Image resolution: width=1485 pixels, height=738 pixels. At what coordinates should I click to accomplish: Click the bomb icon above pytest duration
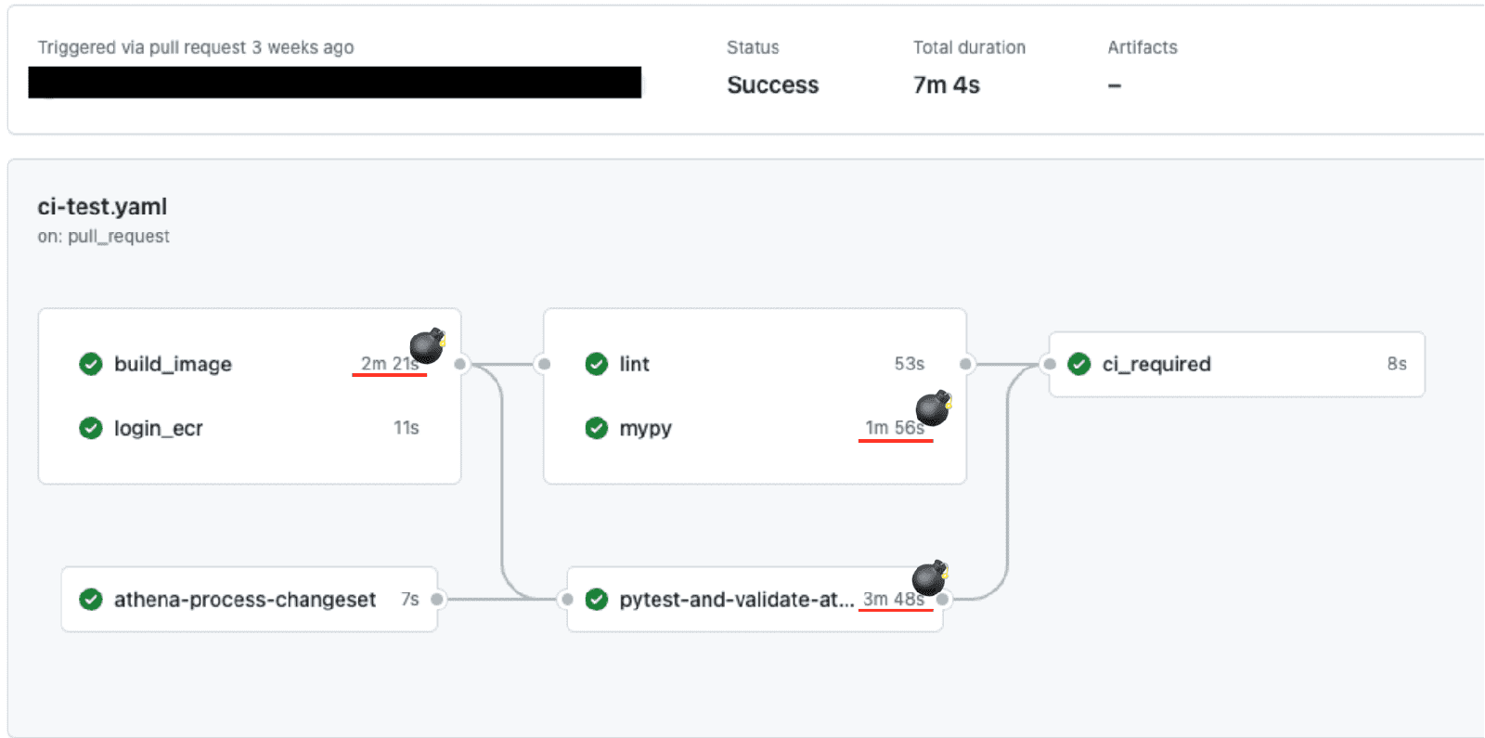929,577
